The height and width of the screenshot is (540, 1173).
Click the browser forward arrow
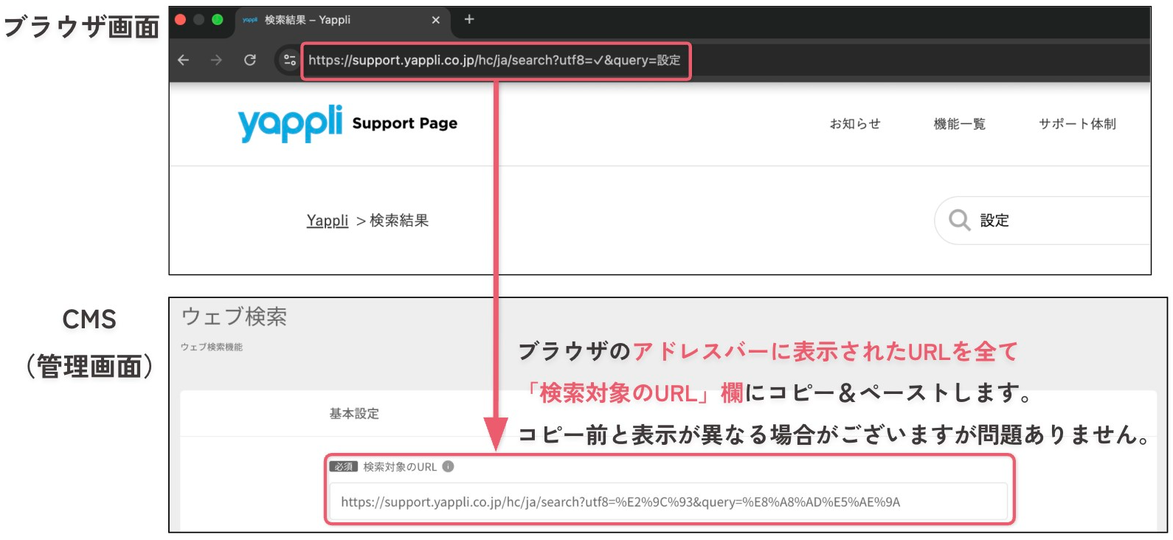tap(216, 60)
